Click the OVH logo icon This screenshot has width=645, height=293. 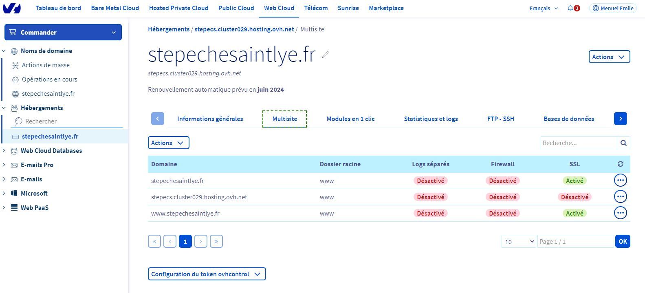pyautogui.click(x=11, y=8)
